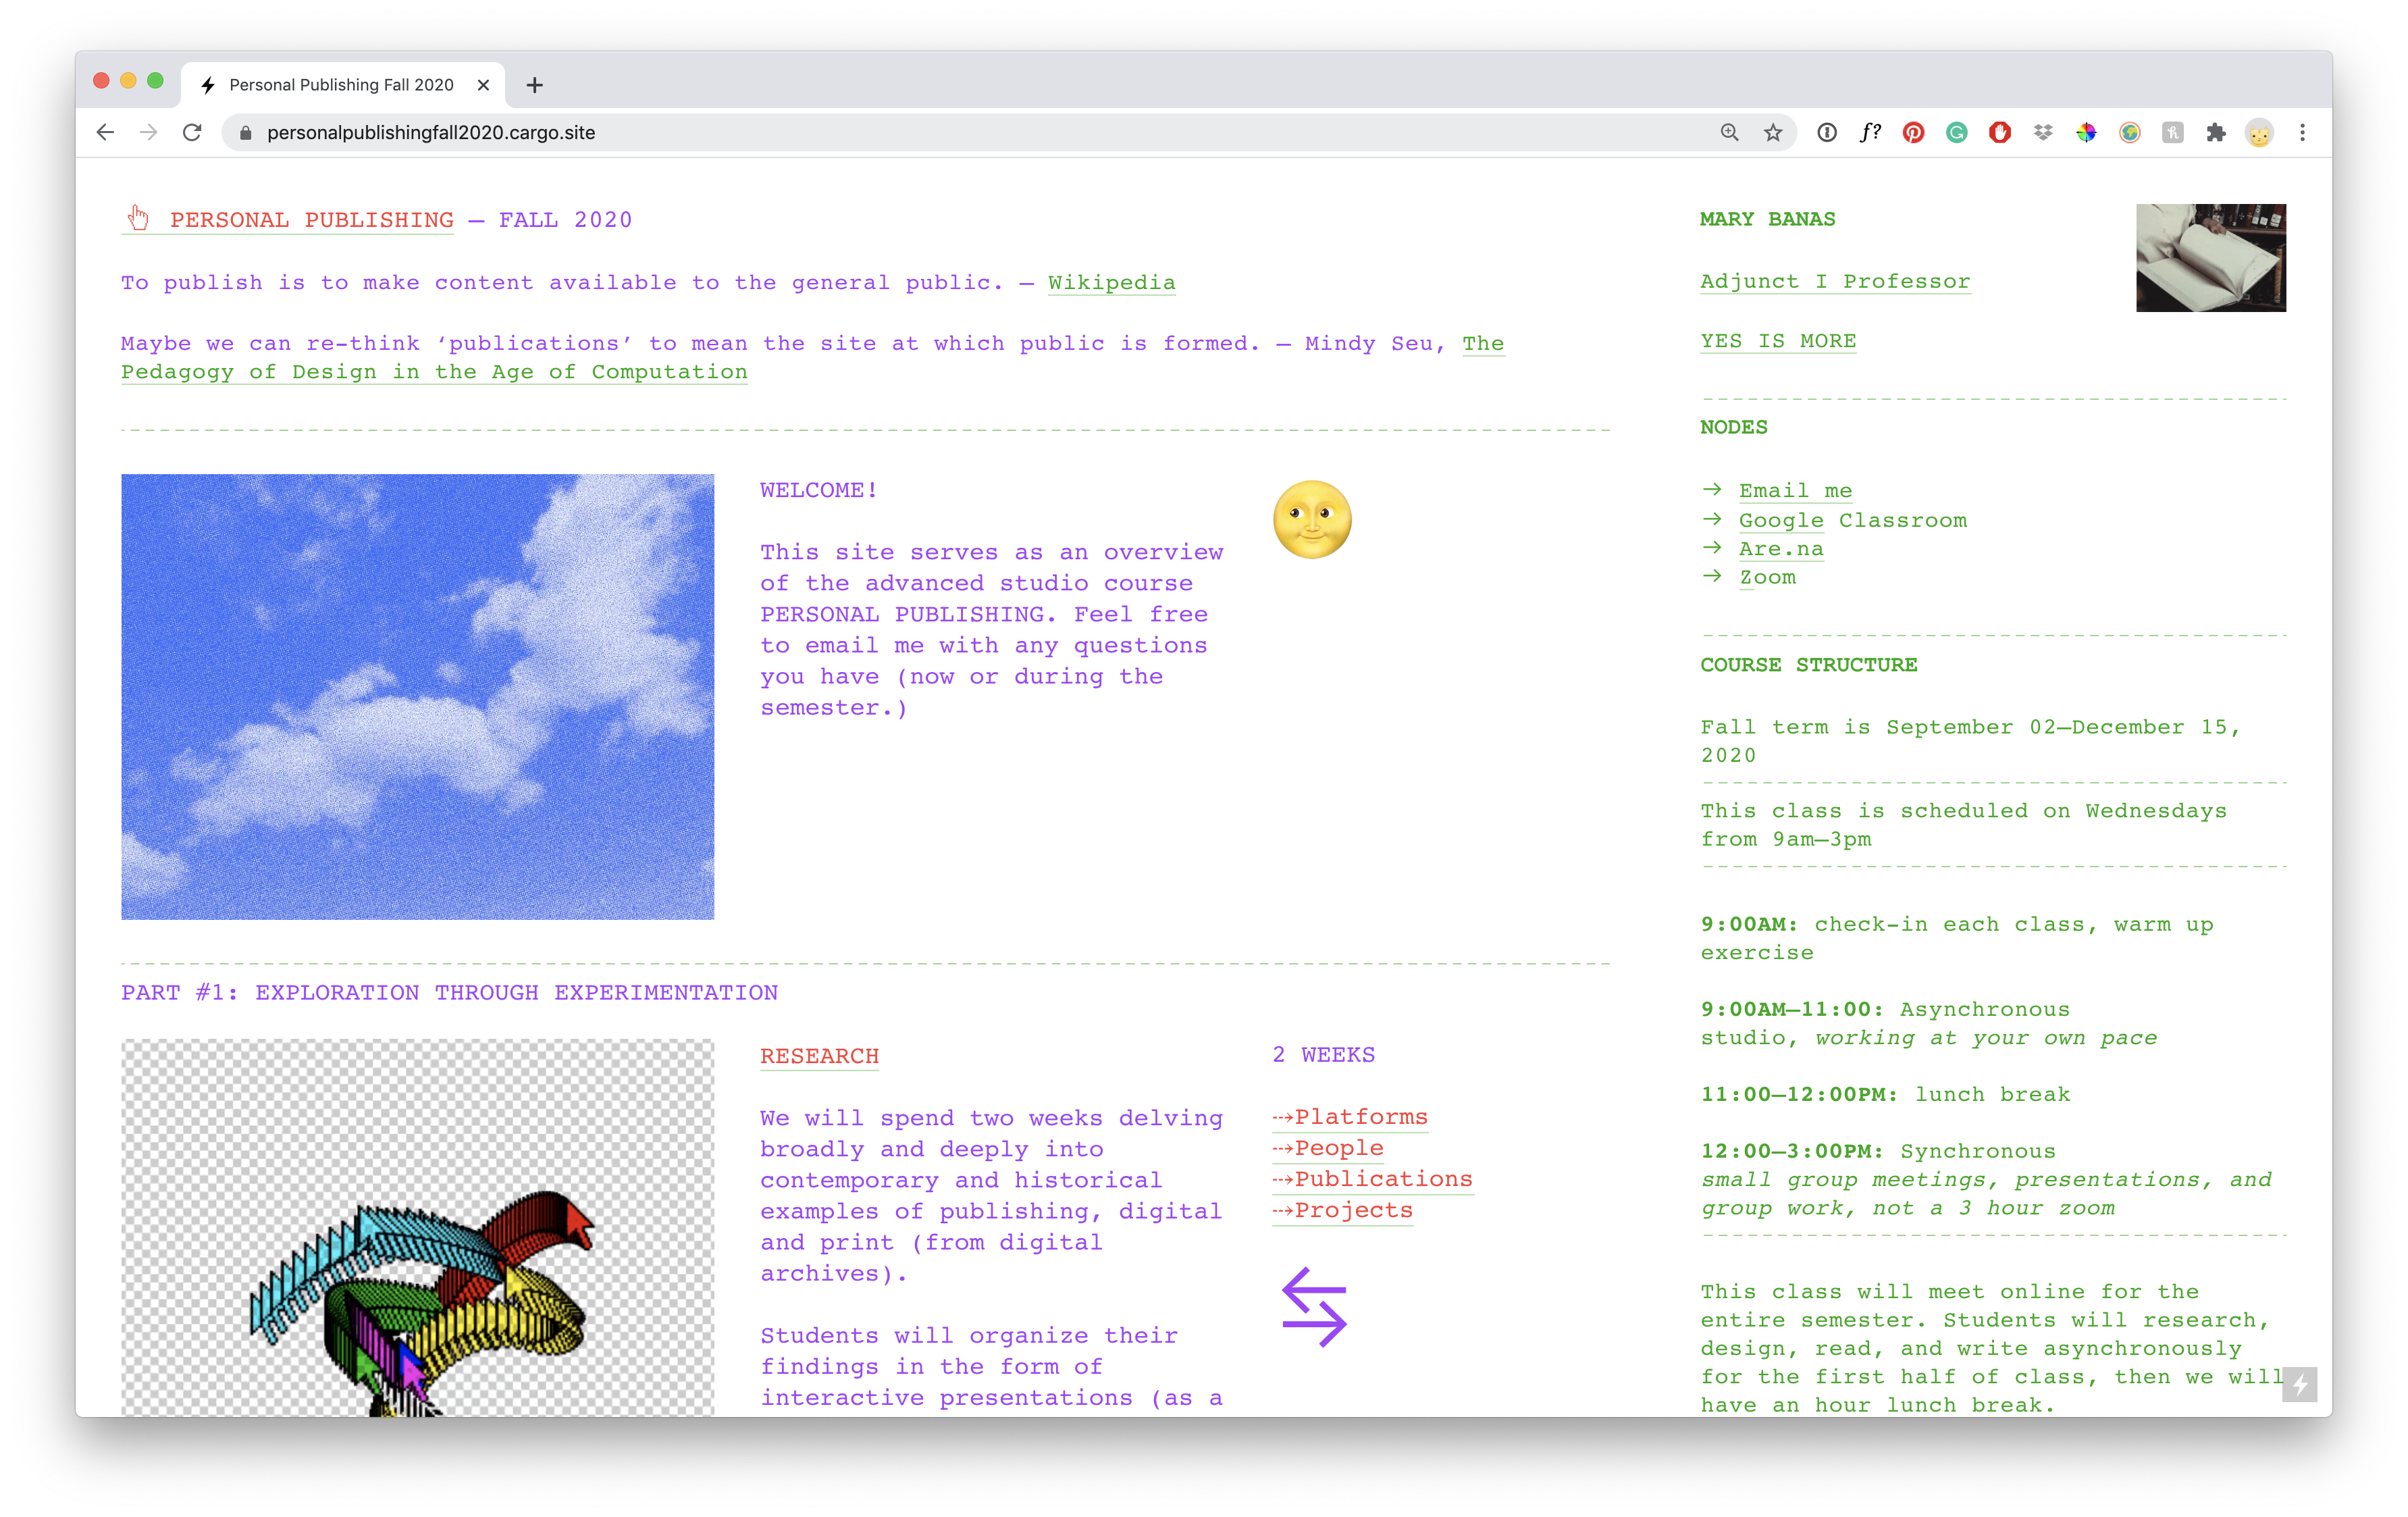Click the WhatFont f? extension
The image size is (2408, 1517).
(x=1870, y=133)
